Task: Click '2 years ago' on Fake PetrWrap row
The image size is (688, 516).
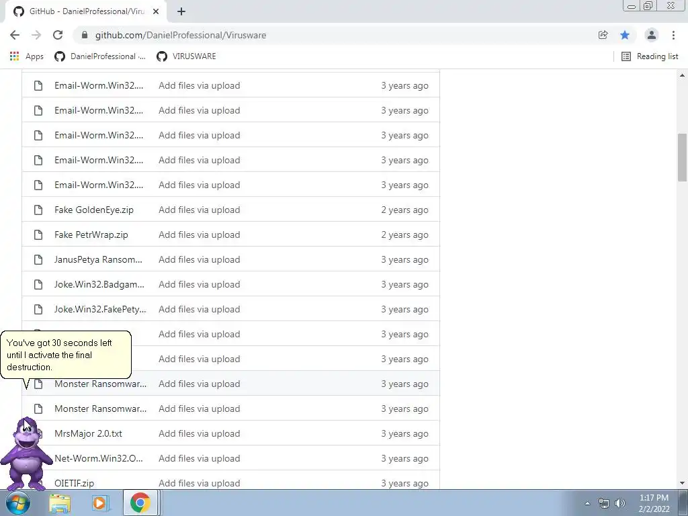Action: [404, 234]
